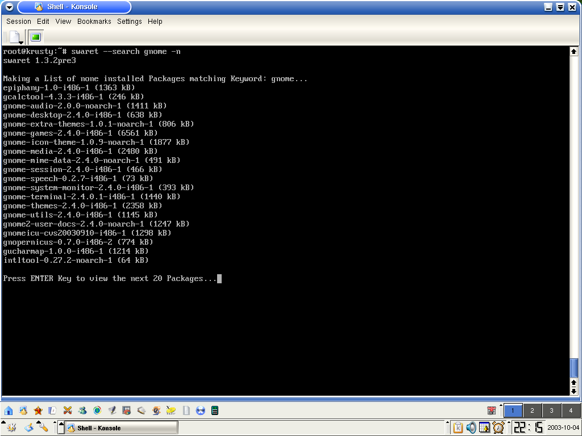582x436 pixels.
Task: Launch the orange Q application icon
Action: click(x=156, y=410)
